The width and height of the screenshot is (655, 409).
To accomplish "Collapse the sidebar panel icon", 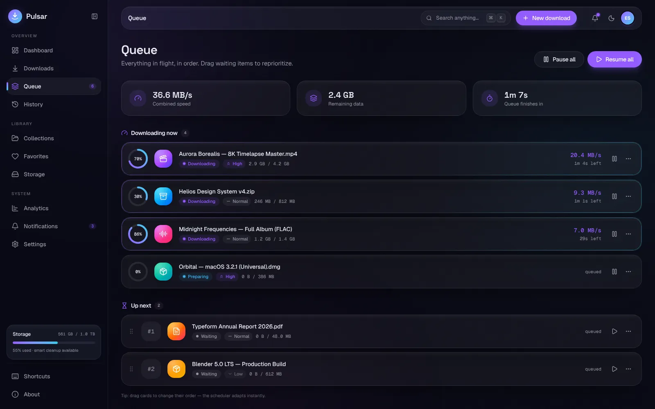I will 95,16.
